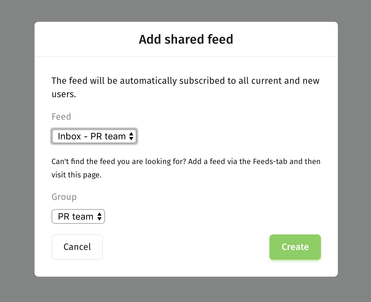This screenshot has height=302, width=371.
Task: Click the Add shared feed dialog title
Action: 186,39
